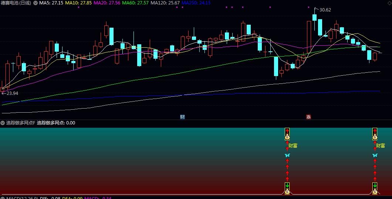This screenshot has width=392, height=199.
Task: Click the left signal's top money bag icon
Action: pyautogui.click(x=287, y=137)
